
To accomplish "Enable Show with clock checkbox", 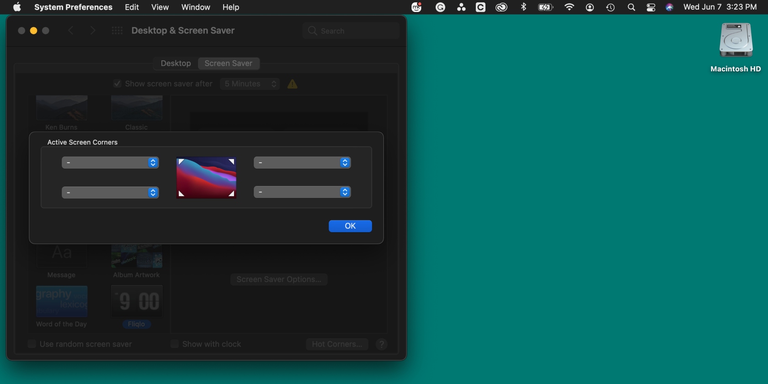I will tap(175, 344).
